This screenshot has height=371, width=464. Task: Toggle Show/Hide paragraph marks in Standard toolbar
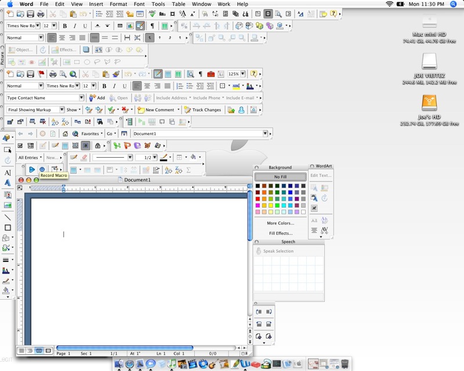coord(200,74)
